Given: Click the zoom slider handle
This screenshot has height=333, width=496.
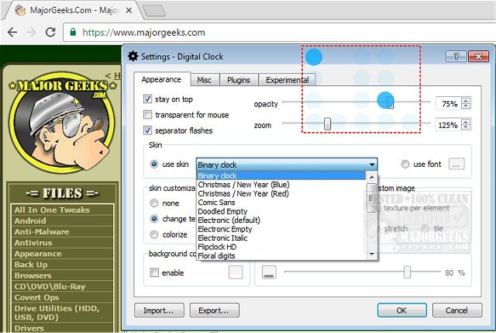Looking at the screenshot, I should 327,123.
